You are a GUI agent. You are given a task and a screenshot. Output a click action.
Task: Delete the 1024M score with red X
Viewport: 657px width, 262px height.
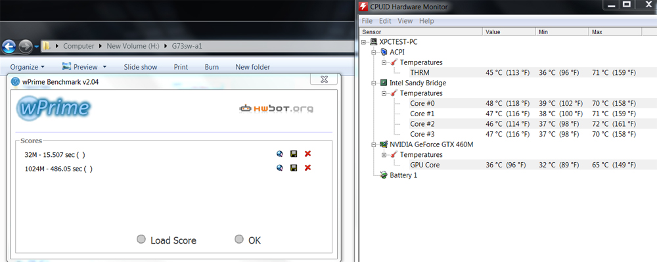307,168
